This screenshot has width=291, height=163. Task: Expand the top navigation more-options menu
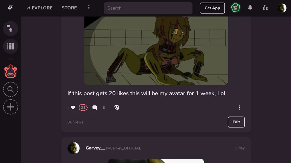89,7
